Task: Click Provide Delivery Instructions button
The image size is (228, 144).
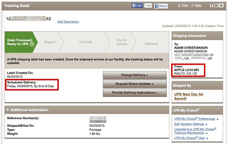Action: [x=135, y=93]
